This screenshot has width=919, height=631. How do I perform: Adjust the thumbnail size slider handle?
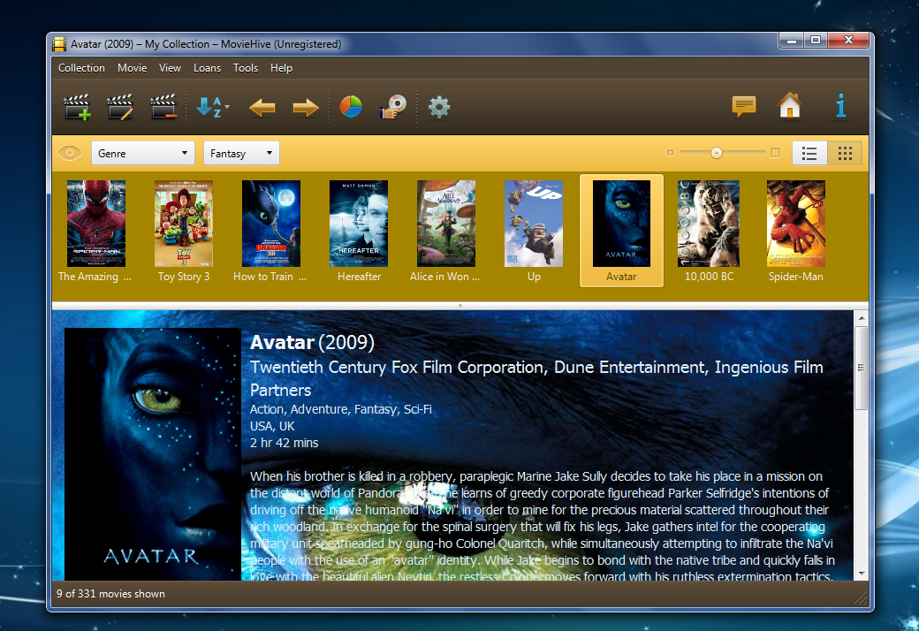tap(717, 153)
